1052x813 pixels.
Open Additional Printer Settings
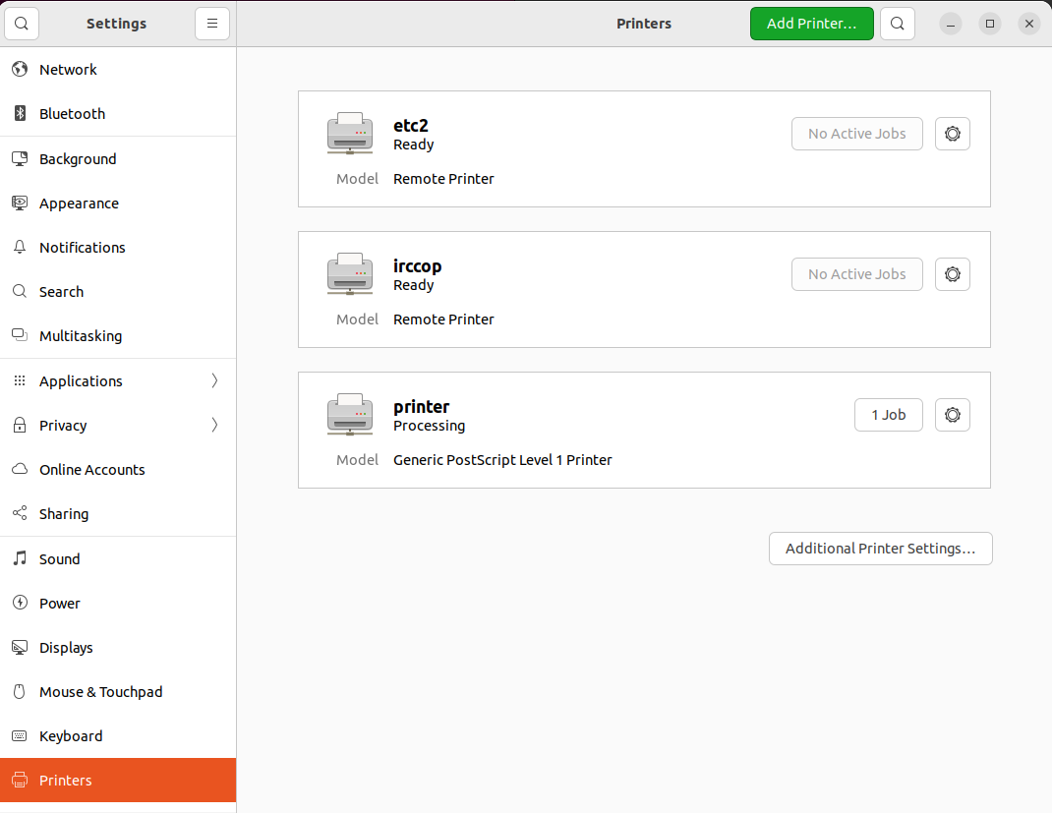pyautogui.click(x=880, y=549)
